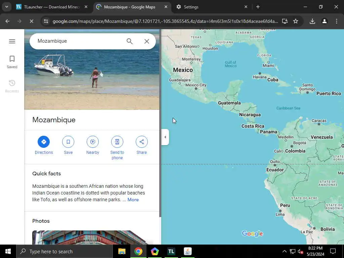This screenshot has height=258, width=344.
Task: Click Guatemala on the map
Action: tap(229, 103)
